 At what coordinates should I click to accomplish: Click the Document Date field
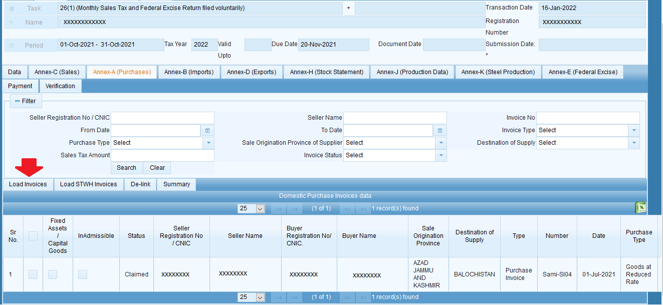click(x=454, y=45)
